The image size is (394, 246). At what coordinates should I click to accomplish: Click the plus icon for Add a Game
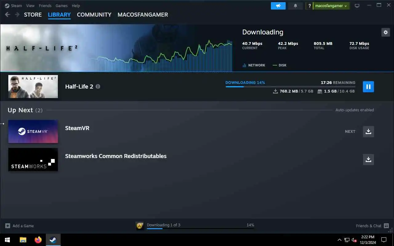point(8,226)
